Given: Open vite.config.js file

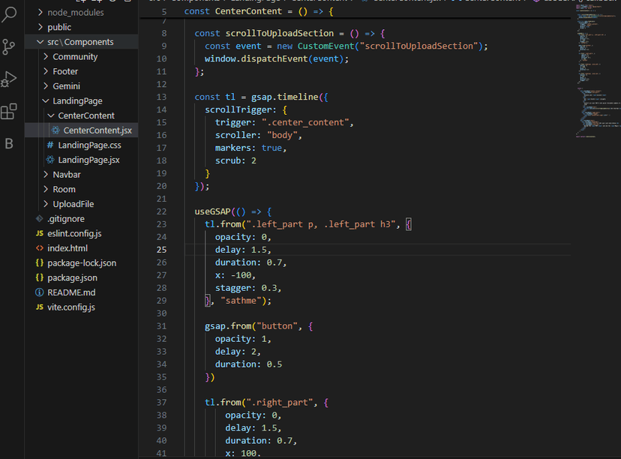Looking at the screenshot, I should (x=70, y=307).
